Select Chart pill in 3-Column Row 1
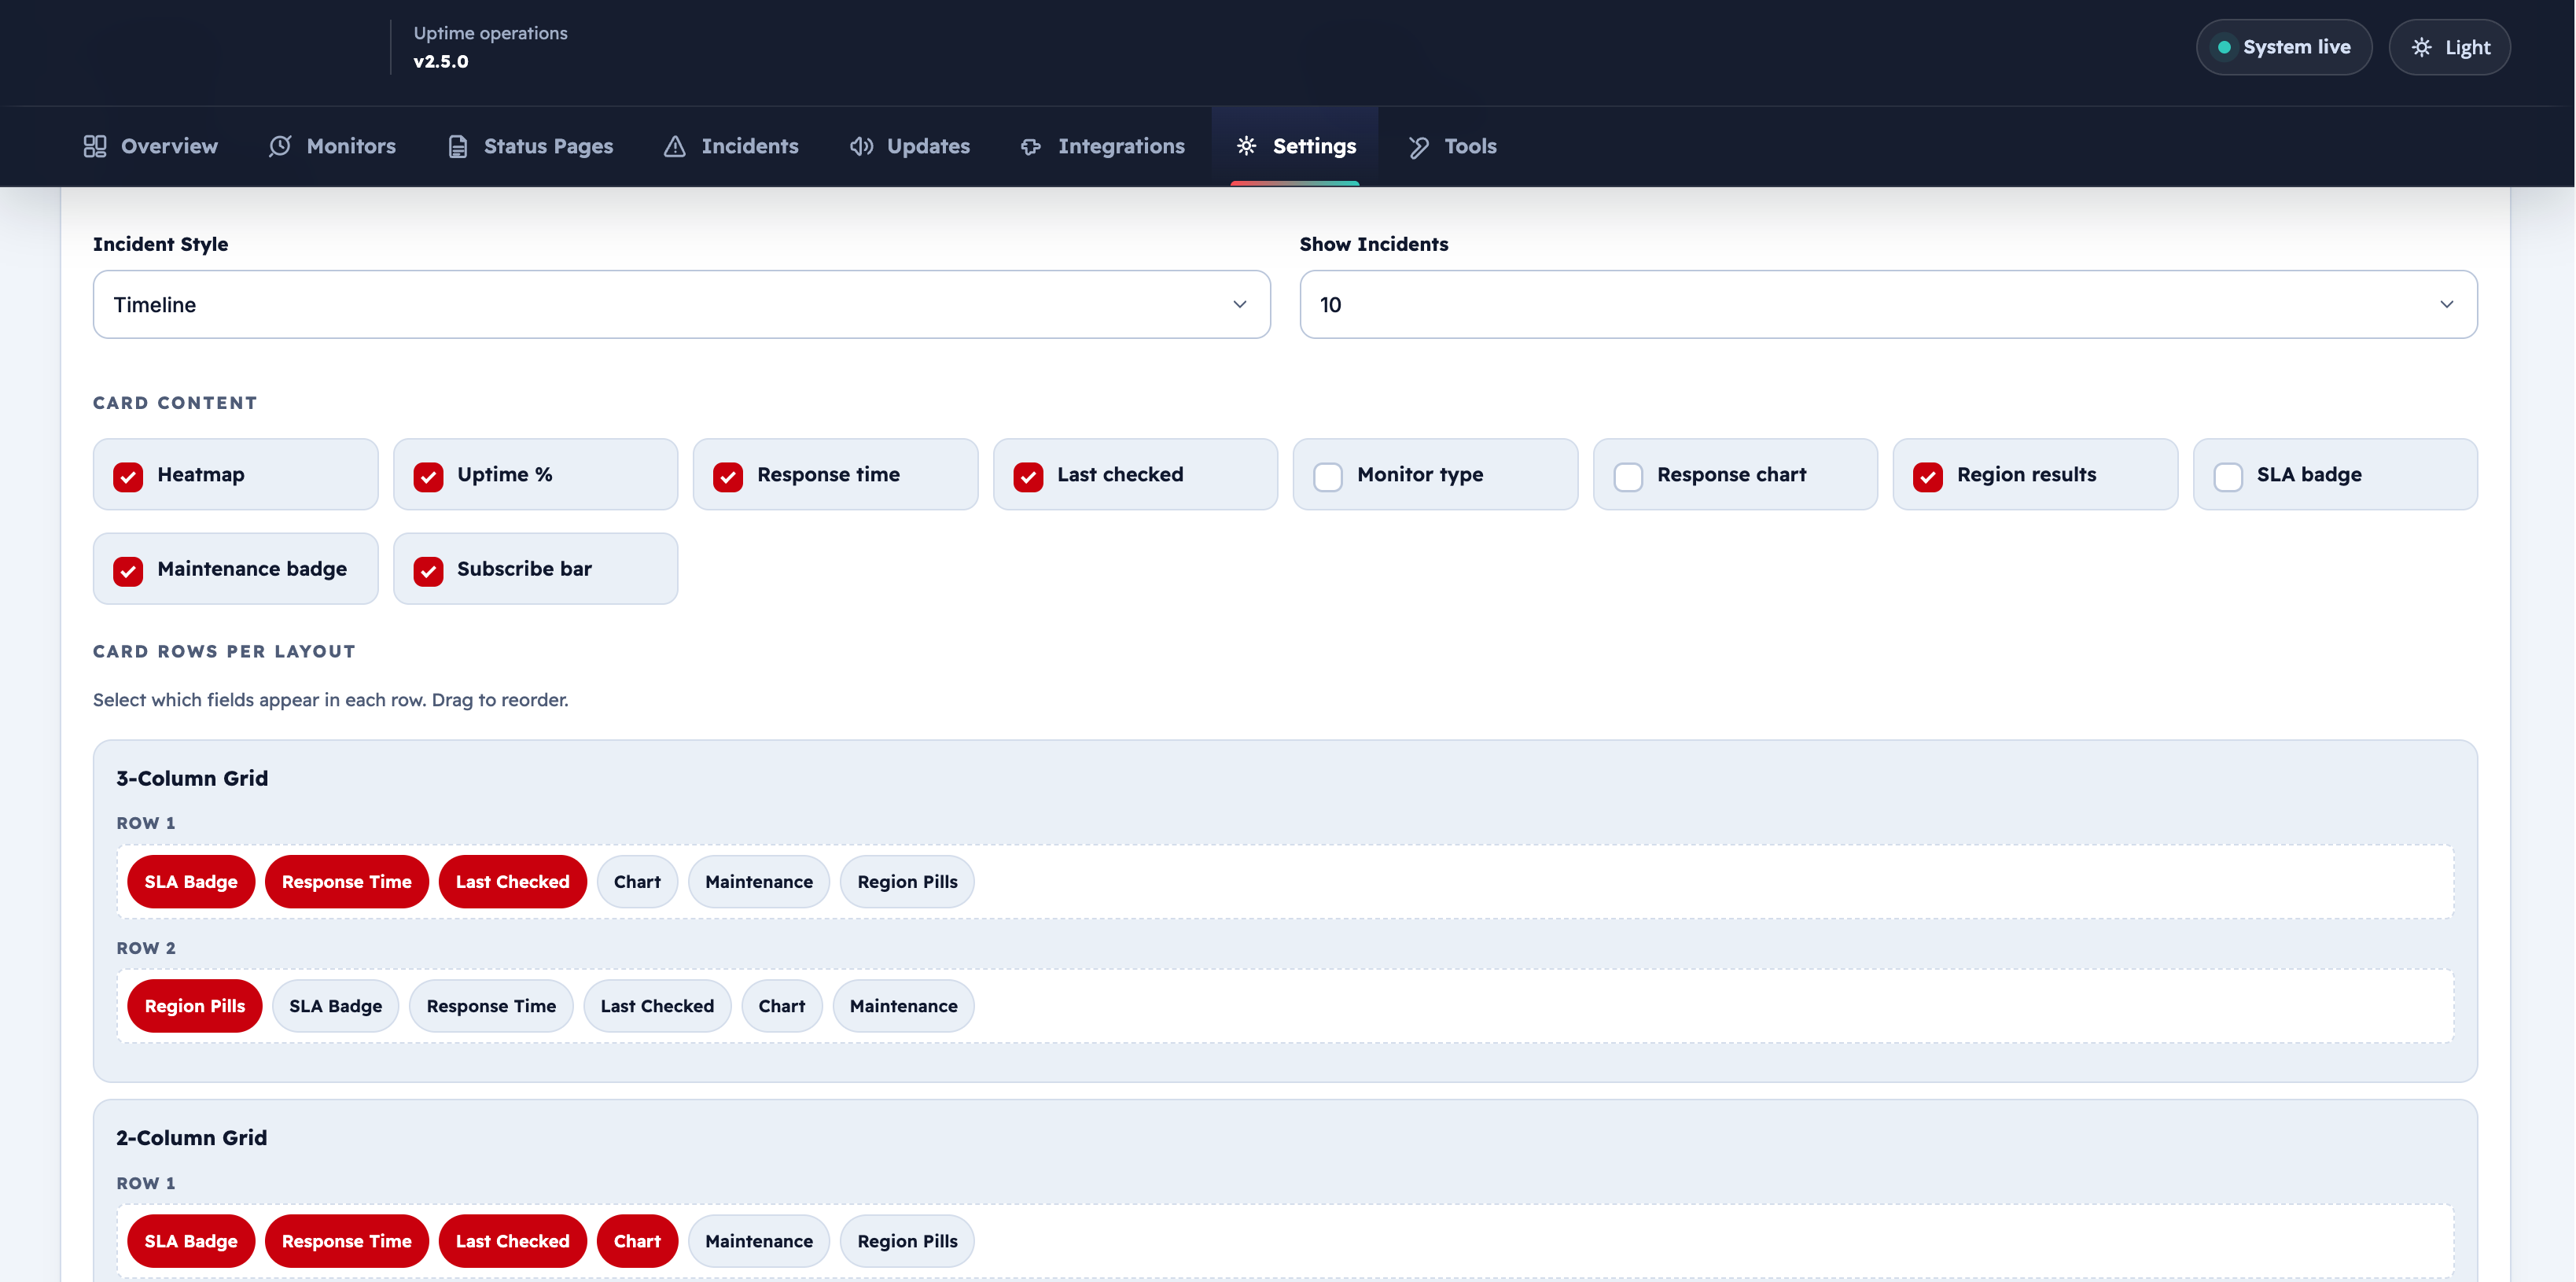This screenshot has width=2576, height=1282. coord(637,881)
